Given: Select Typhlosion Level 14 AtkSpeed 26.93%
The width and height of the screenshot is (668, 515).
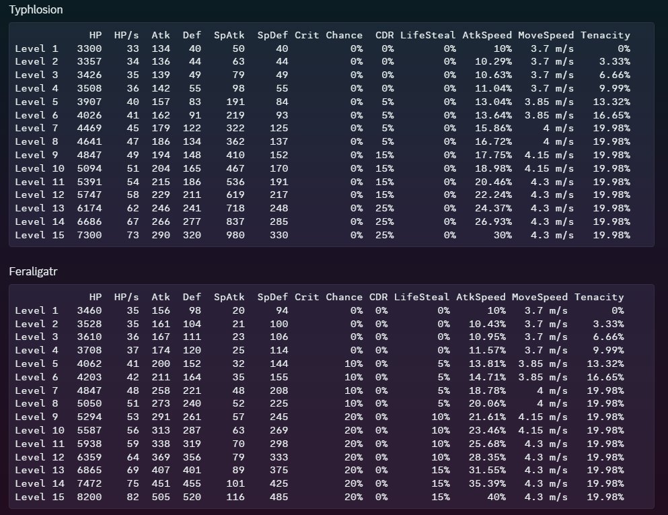Looking at the screenshot, I should (493, 221).
